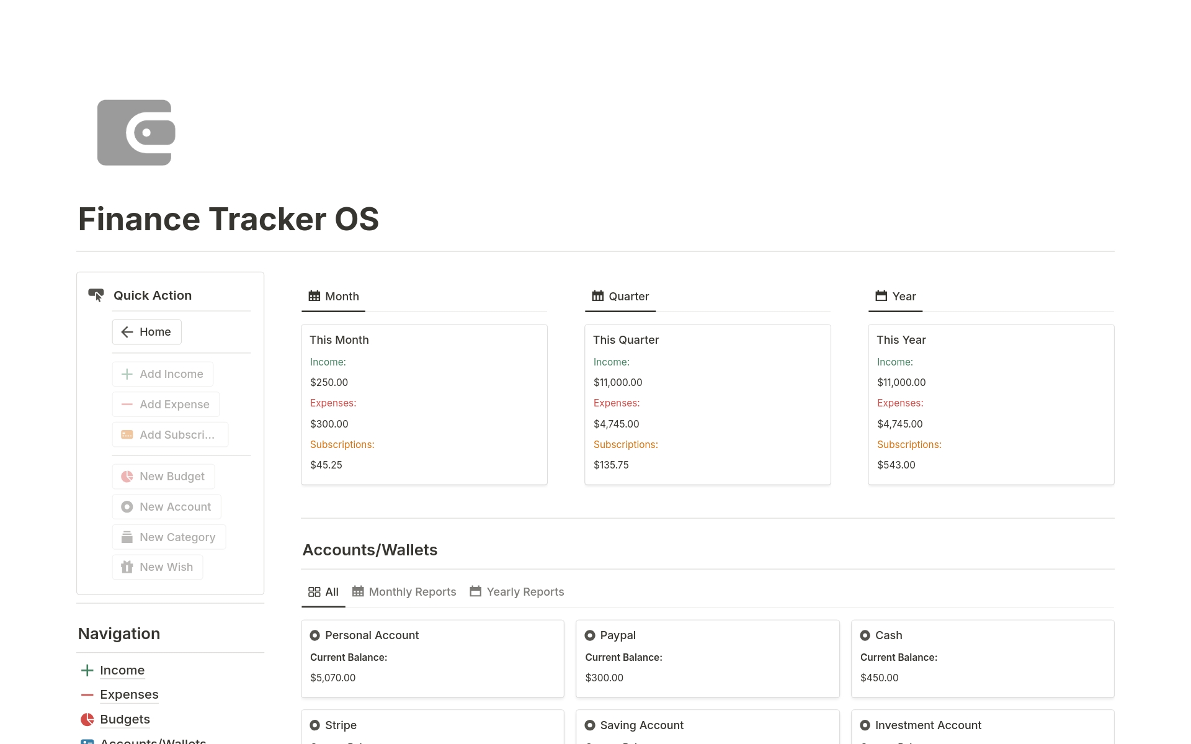Click the circle icon on Saving Account

coord(590,725)
